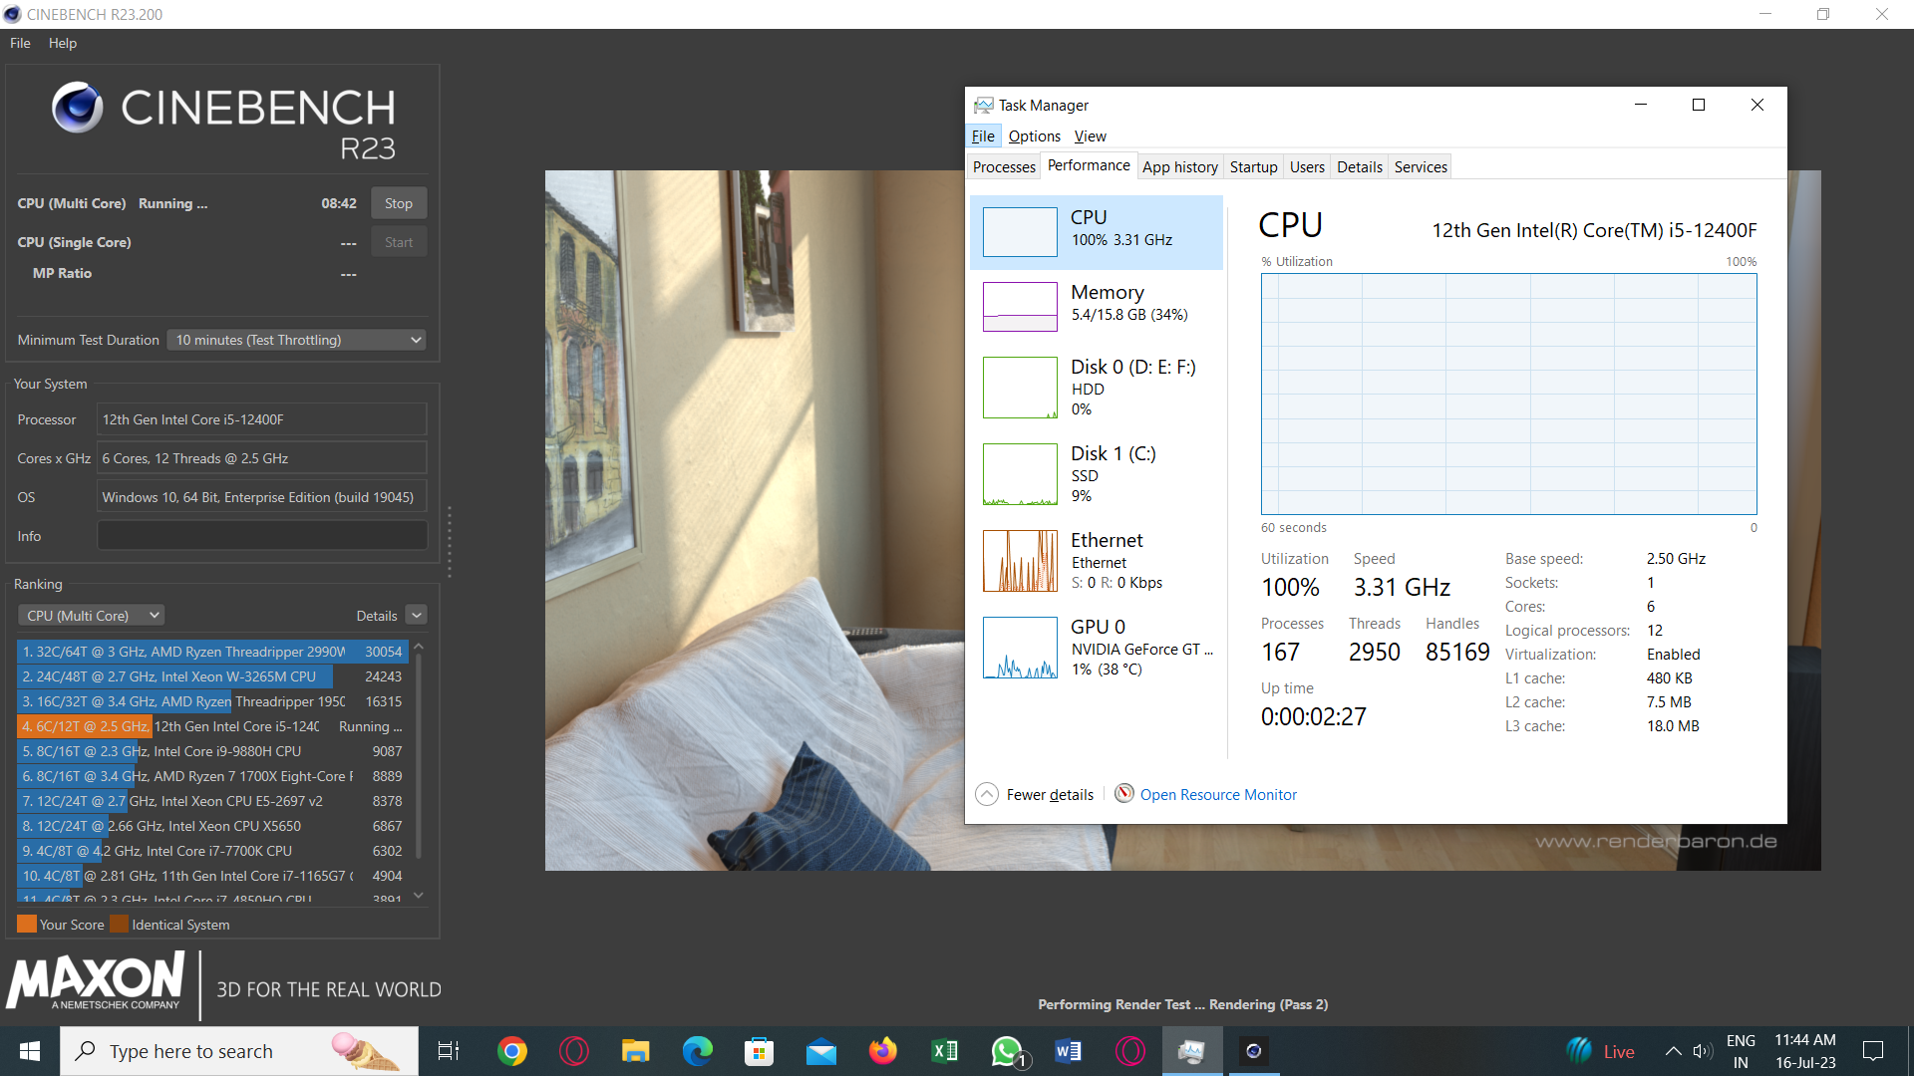This screenshot has height=1076, width=1914.
Task: Click the Task Manager title bar icon
Action: pyautogui.click(x=984, y=105)
